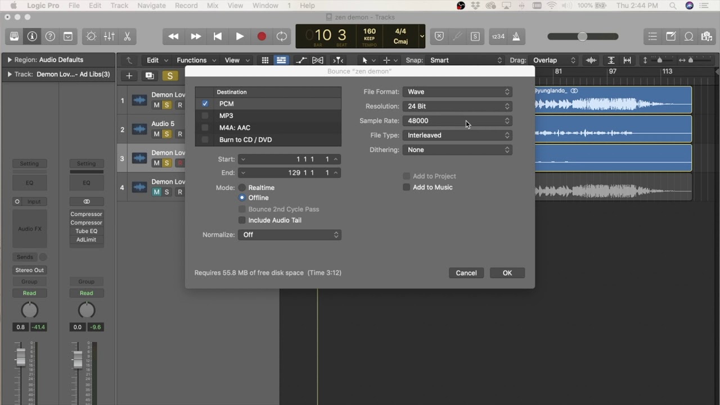Toggle Cycle mode button

pyautogui.click(x=282, y=37)
